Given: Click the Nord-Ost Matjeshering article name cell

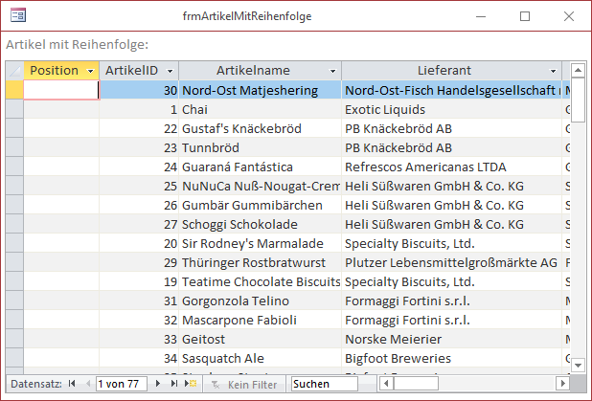Looking at the screenshot, I should pyautogui.click(x=261, y=90).
